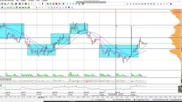Click the фев 11 date marker on time axis

pyautogui.click(x=133, y=92)
